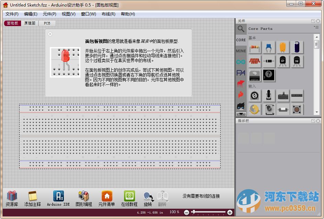Pick the PNP transistor part
324x219 pixels.
(x=283, y=61)
